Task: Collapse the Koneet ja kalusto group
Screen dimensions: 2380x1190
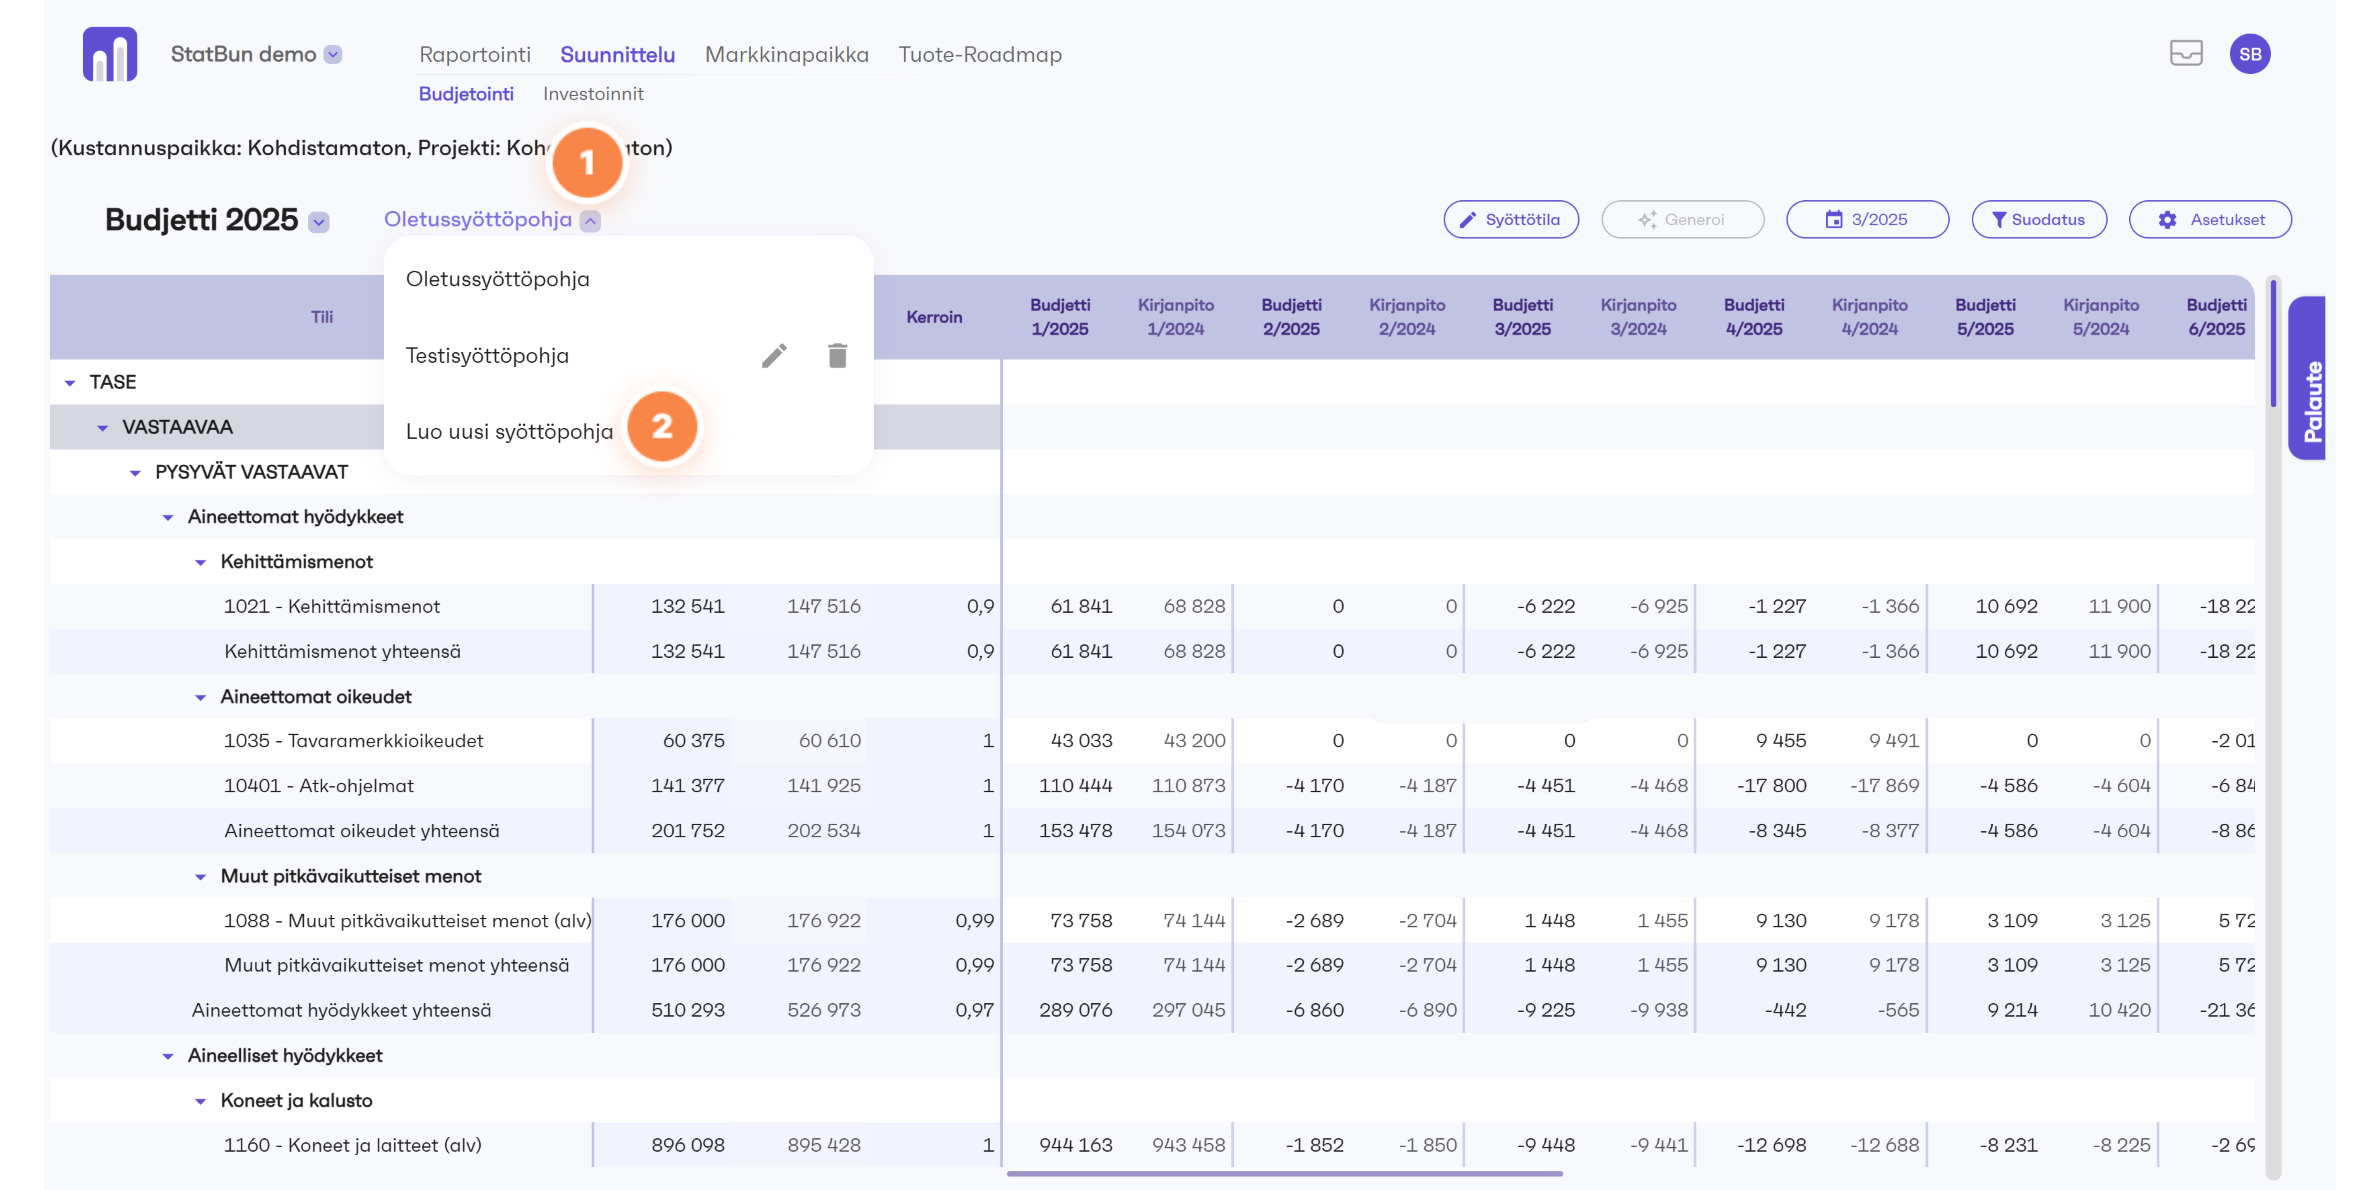Action: pos(200,1101)
